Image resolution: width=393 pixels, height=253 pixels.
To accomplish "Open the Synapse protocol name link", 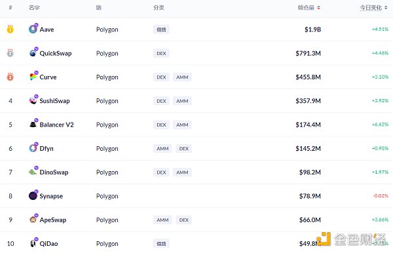I will (51, 196).
